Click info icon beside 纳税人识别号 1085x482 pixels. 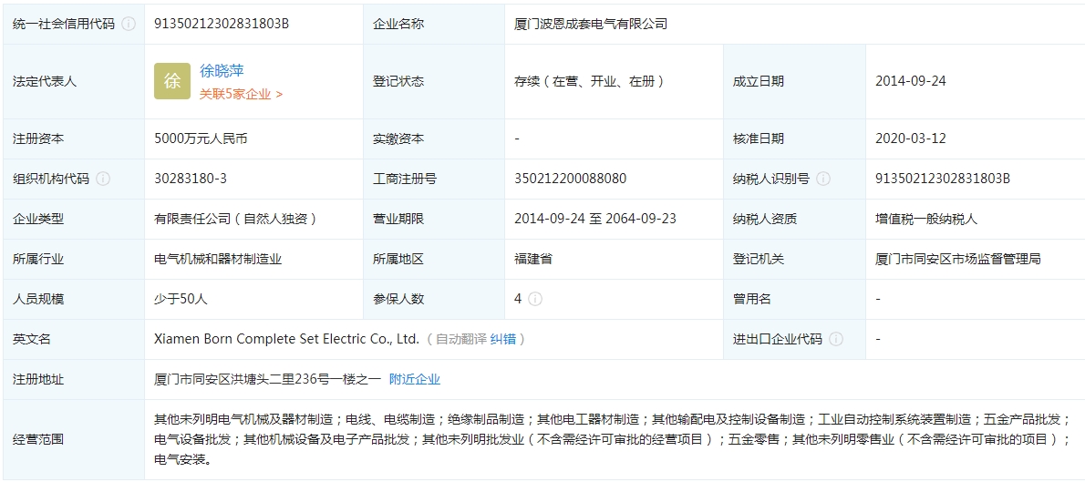[x=823, y=179]
